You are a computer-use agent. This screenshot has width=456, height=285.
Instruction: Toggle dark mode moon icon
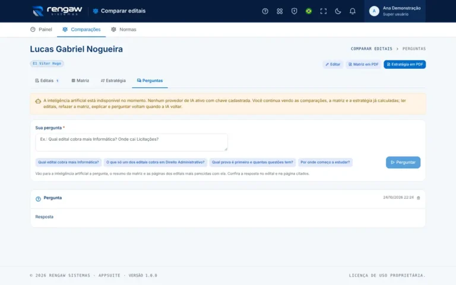(338, 11)
